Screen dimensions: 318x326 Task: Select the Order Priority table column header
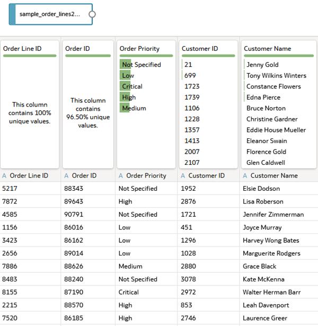click(x=146, y=175)
